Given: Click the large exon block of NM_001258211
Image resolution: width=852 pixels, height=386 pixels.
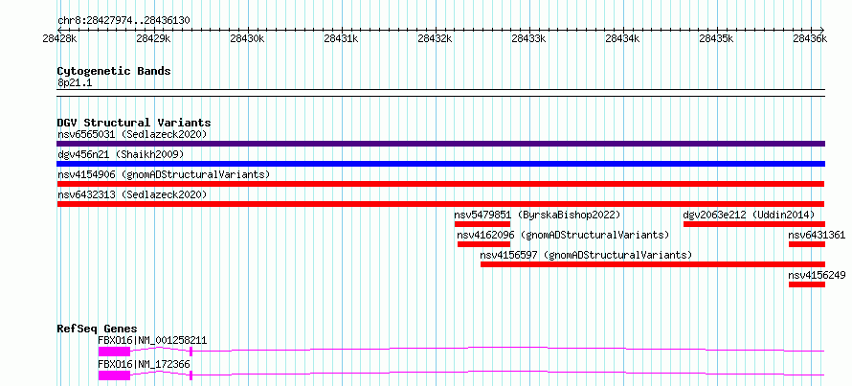Looking at the screenshot, I should (114, 352).
